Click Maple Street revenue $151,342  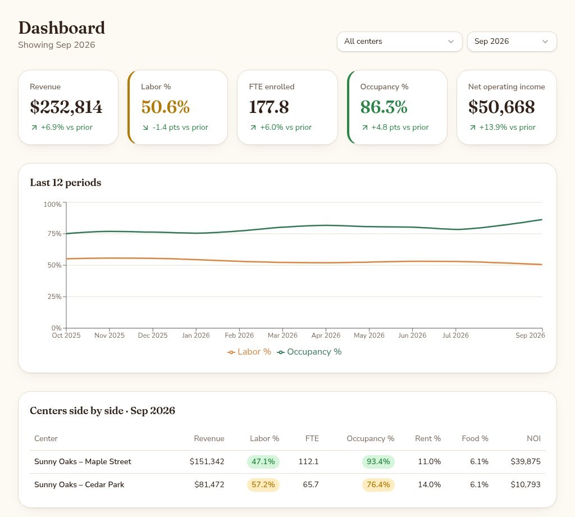[x=207, y=461]
